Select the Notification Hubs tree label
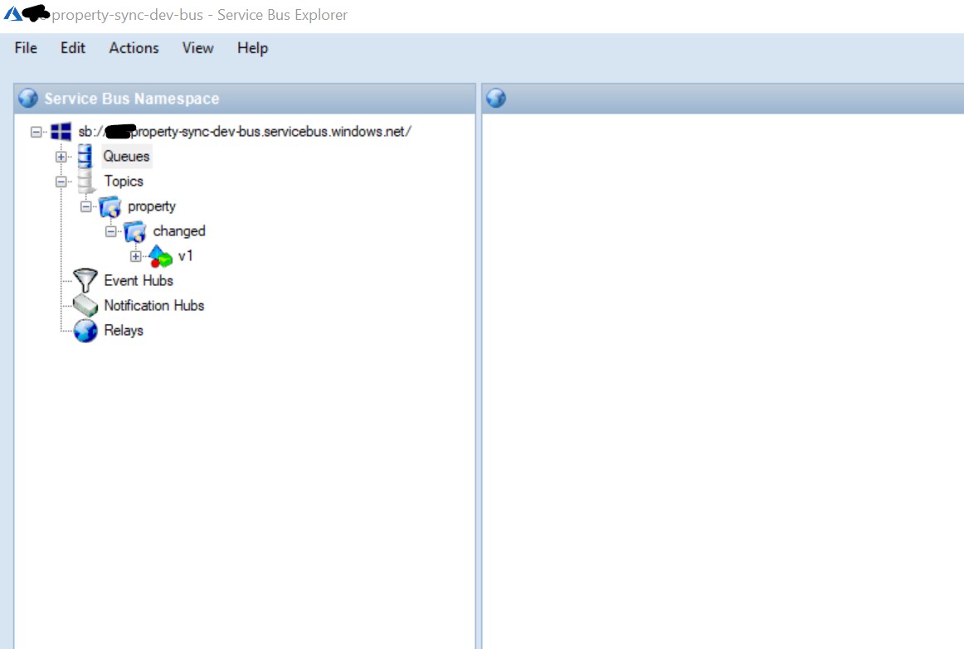This screenshot has width=964, height=649. coord(153,306)
